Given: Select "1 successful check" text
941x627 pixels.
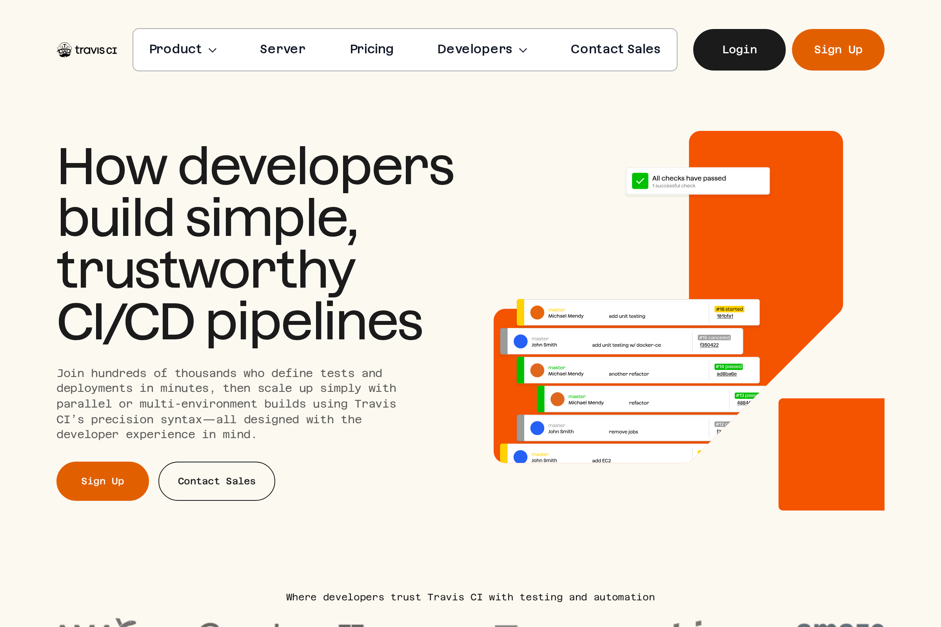Looking at the screenshot, I should [673, 185].
